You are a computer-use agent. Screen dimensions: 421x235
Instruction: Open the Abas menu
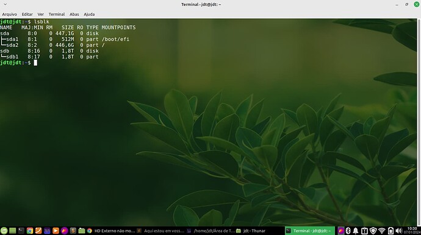pyautogui.click(x=74, y=14)
